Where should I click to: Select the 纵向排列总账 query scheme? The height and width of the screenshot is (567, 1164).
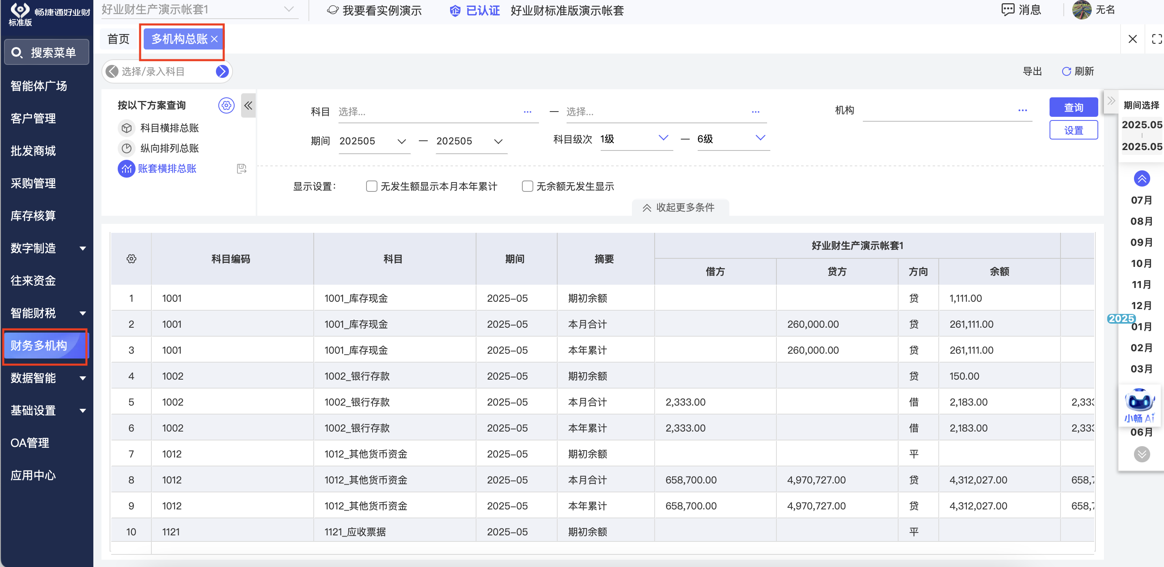(x=169, y=148)
